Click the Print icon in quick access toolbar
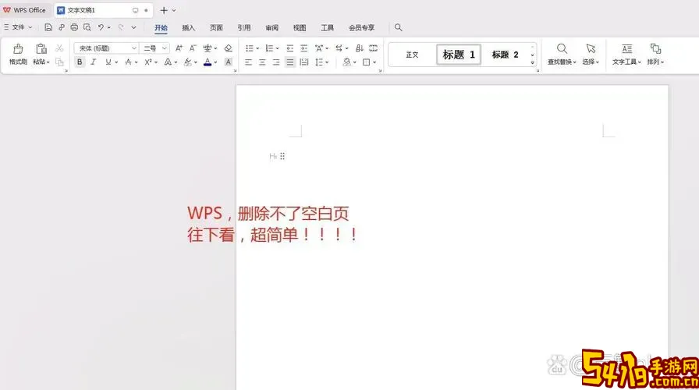Viewport: 699px width, 390px height. click(x=74, y=27)
